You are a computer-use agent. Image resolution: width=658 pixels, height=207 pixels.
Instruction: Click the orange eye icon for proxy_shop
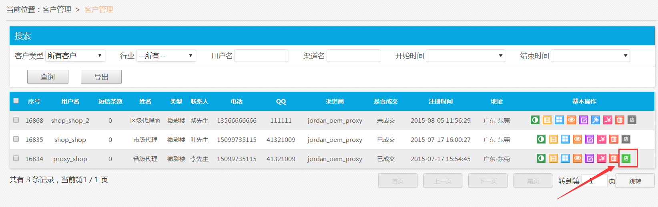pyautogui.click(x=578, y=158)
